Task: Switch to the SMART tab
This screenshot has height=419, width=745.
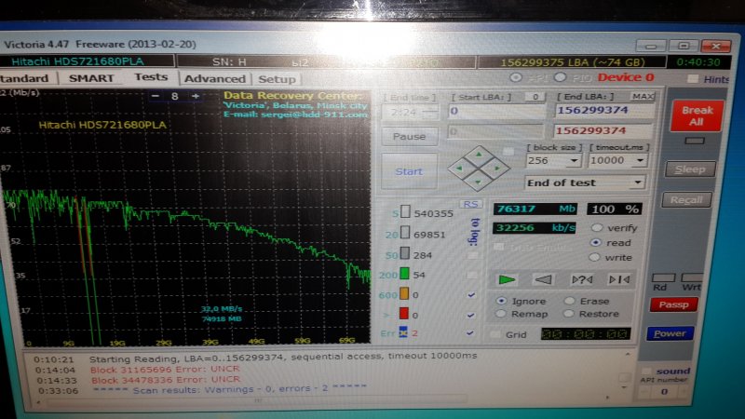Action: (90, 78)
